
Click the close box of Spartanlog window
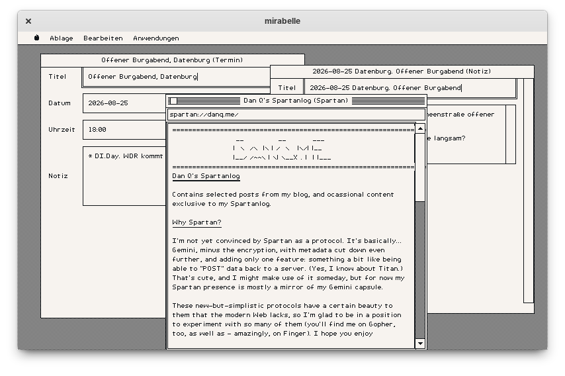click(173, 101)
